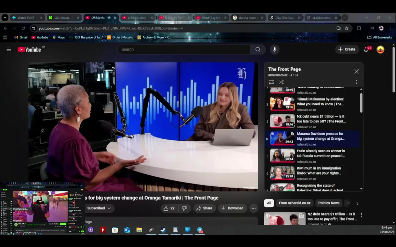The height and width of the screenshot is (247, 396).
Task: Click the YouTube search input field
Action: tap(184, 49)
